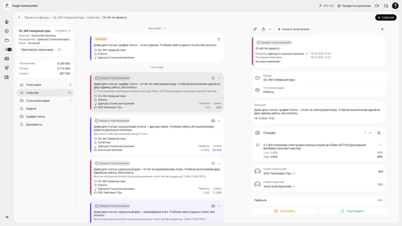Open the folder projects icon in left sidebar

pos(7,40)
